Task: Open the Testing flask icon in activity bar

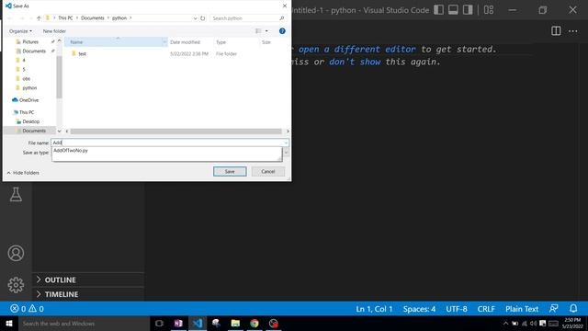Action: click(x=16, y=194)
